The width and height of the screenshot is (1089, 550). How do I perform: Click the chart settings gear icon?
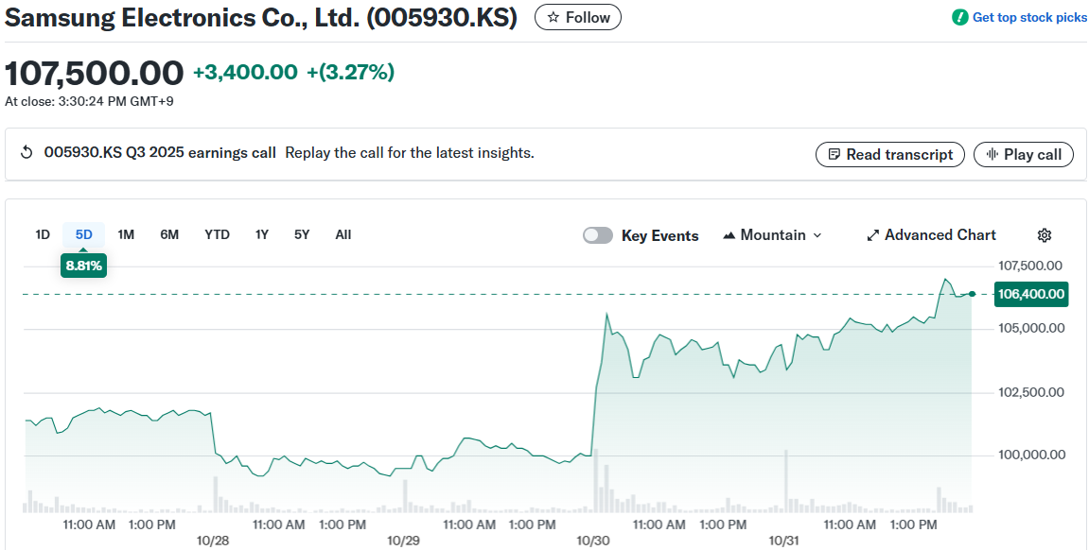coord(1045,235)
